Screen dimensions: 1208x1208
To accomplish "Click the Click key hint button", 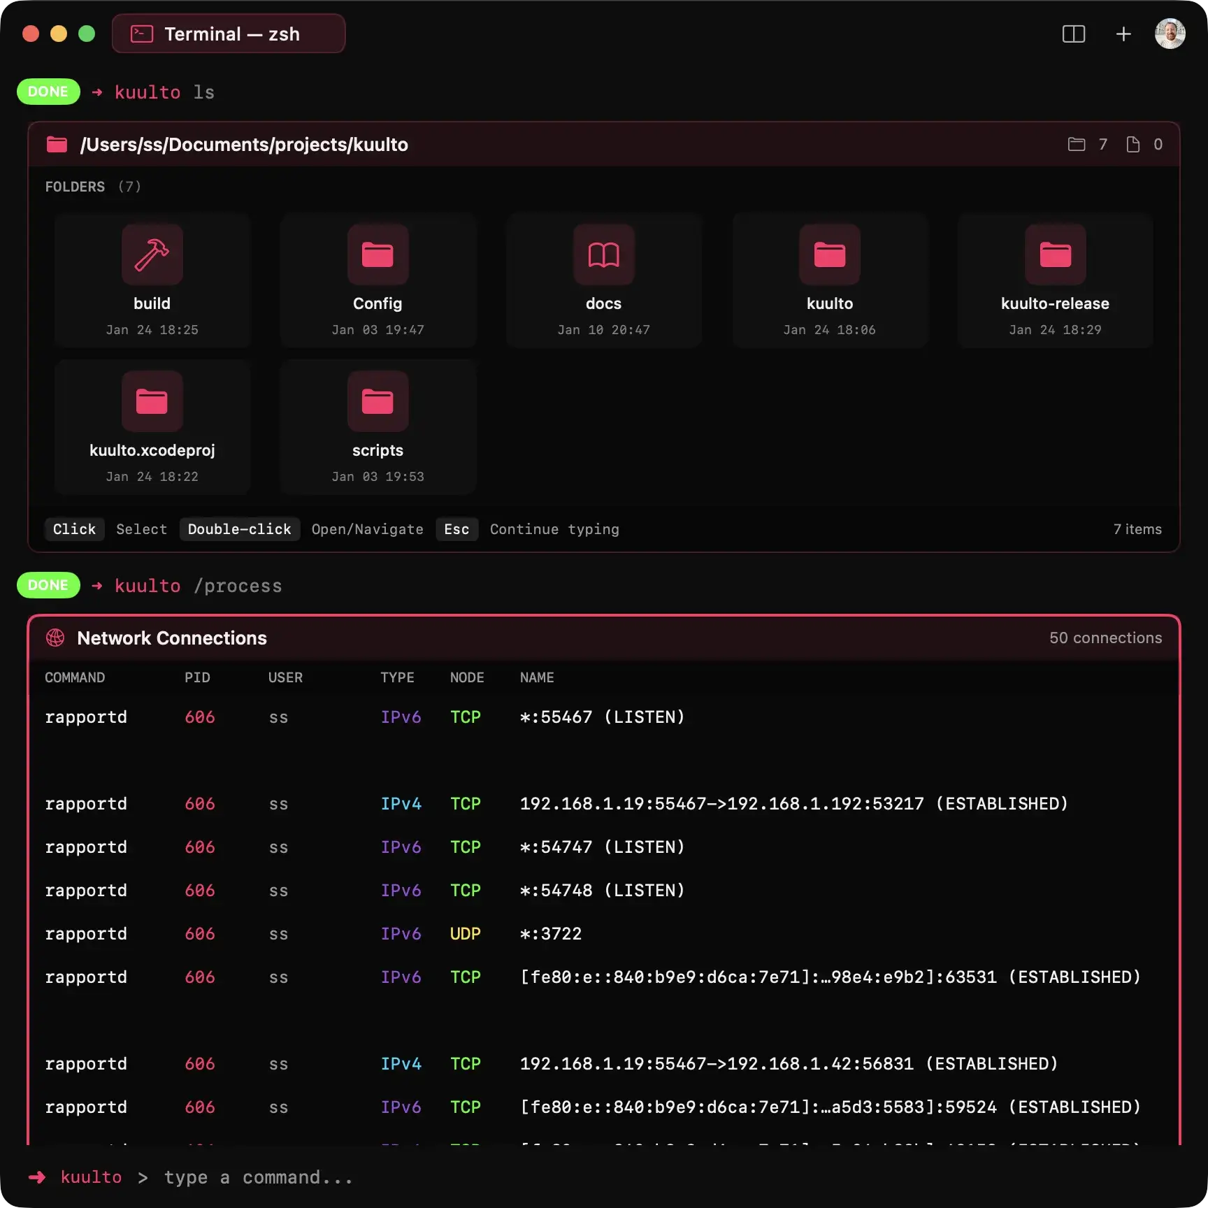I will (x=74, y=529).
